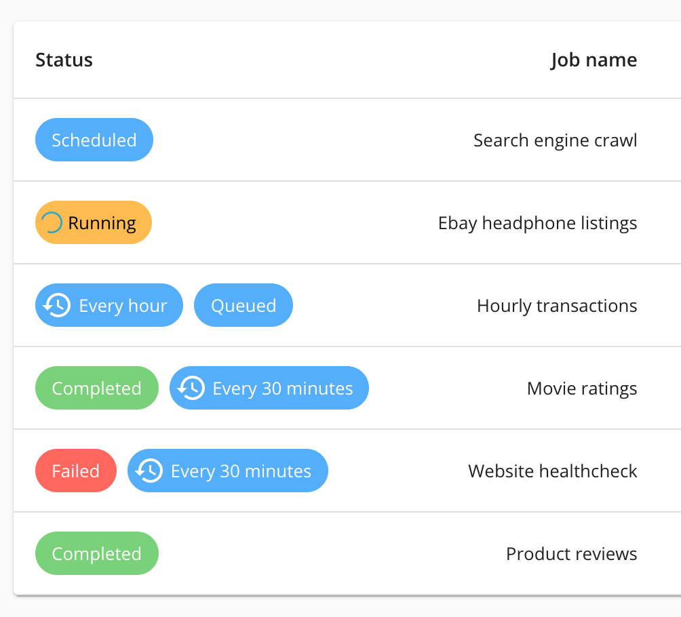681x617 pixels.
Task: Click the Completed badge in the Movie ratings row
Action: pos(96,389)
